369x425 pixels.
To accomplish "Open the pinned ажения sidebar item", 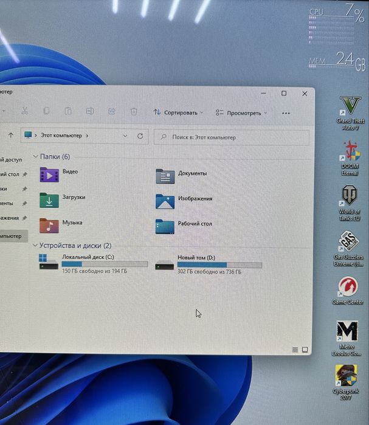I will pos(13,218).
